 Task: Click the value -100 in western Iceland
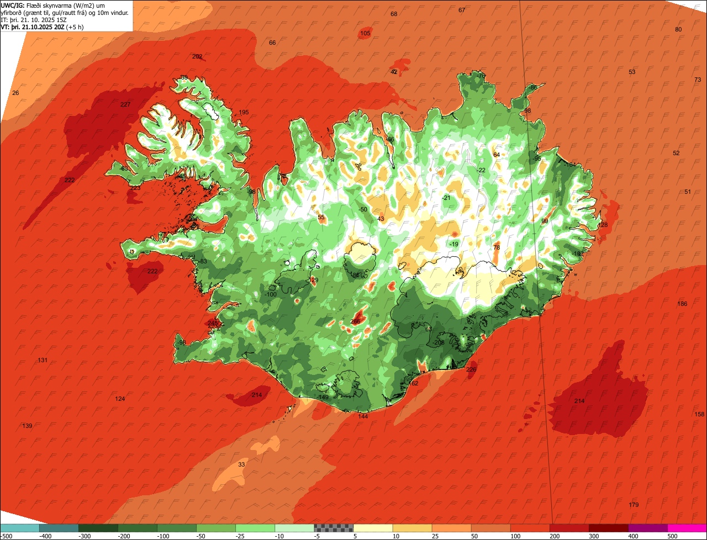[x=271, y=294]
